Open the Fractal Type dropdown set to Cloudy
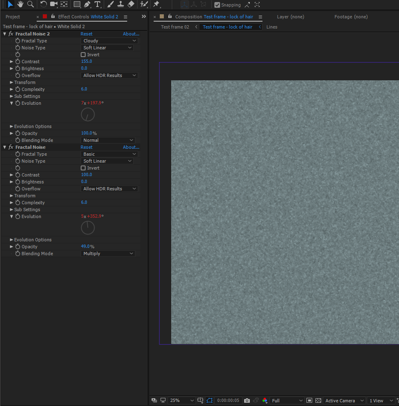 pyautogui.click(x=109, y=40)
